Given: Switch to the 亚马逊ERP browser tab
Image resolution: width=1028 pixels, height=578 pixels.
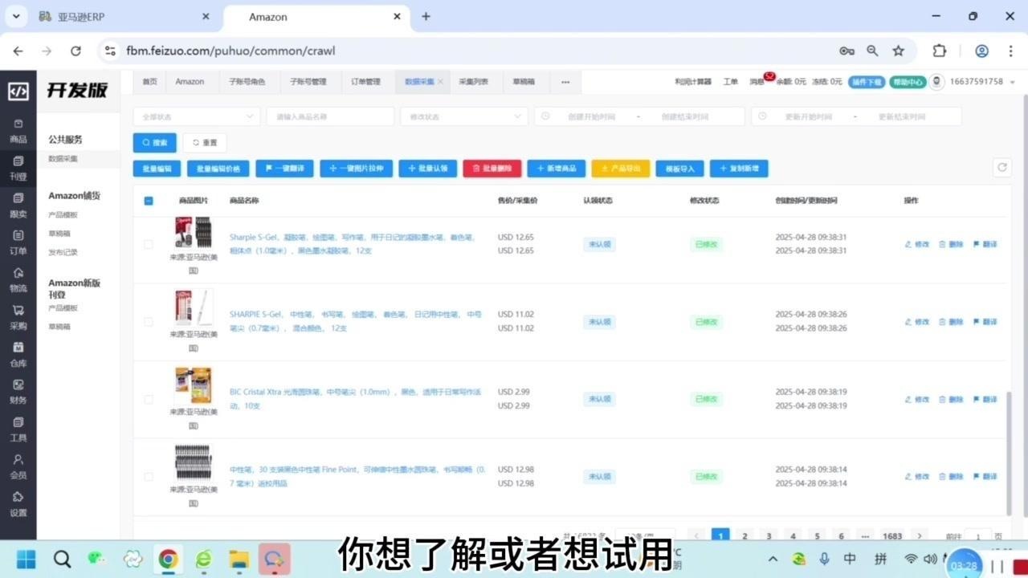Looking at the screenshot, I should coord(124,17).
